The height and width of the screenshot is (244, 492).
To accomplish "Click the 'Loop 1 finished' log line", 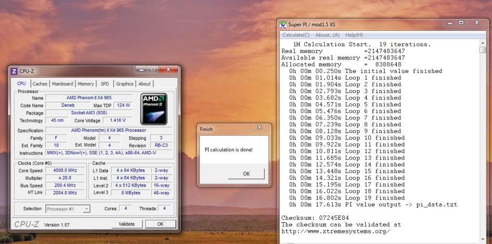I will (x=345, y=78).
